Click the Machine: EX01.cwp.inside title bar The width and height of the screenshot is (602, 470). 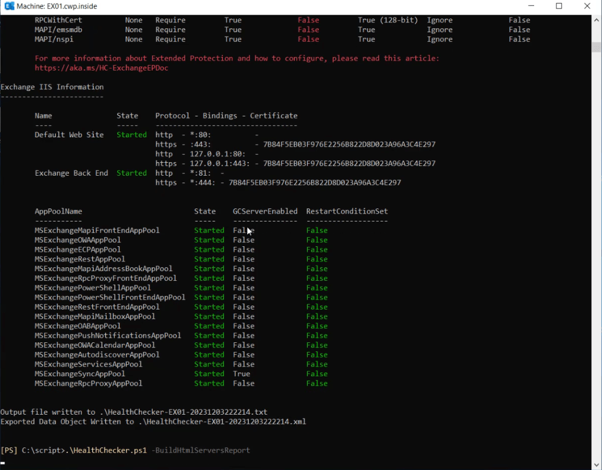[57, 6]
